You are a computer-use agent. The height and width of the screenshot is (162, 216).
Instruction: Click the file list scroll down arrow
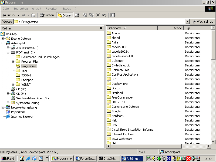[x=213, y=142]
